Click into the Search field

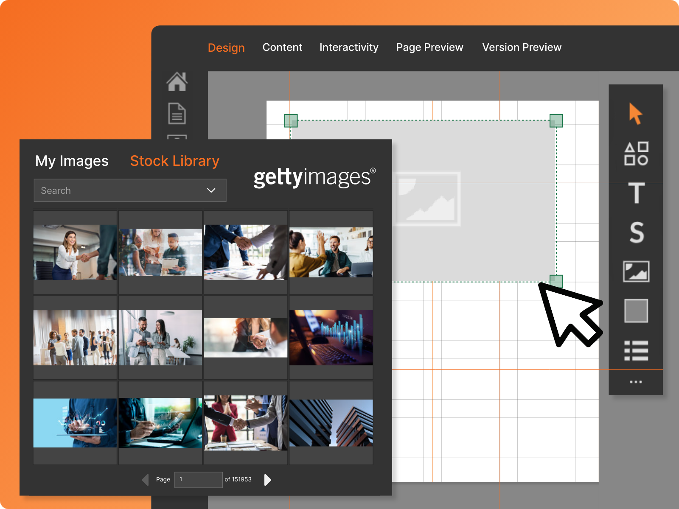[x=130, y=190]
